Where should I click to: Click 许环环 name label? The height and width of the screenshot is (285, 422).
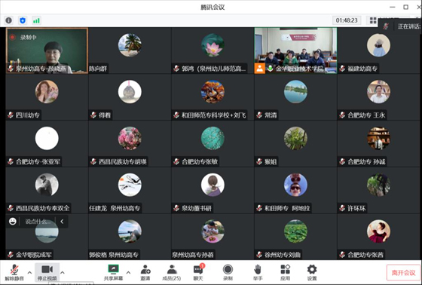point(356,208)
